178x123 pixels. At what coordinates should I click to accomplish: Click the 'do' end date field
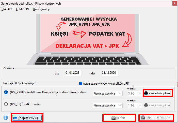coord(110,73)
